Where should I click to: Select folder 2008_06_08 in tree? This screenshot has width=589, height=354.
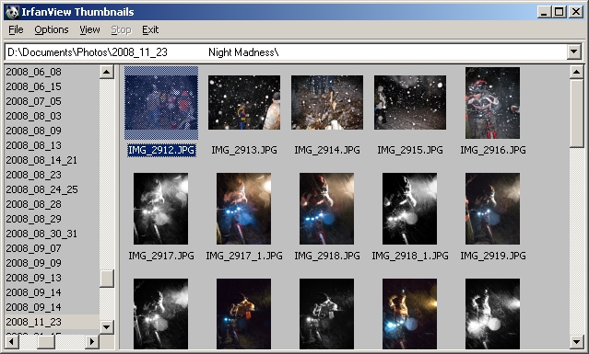[33, 72]
